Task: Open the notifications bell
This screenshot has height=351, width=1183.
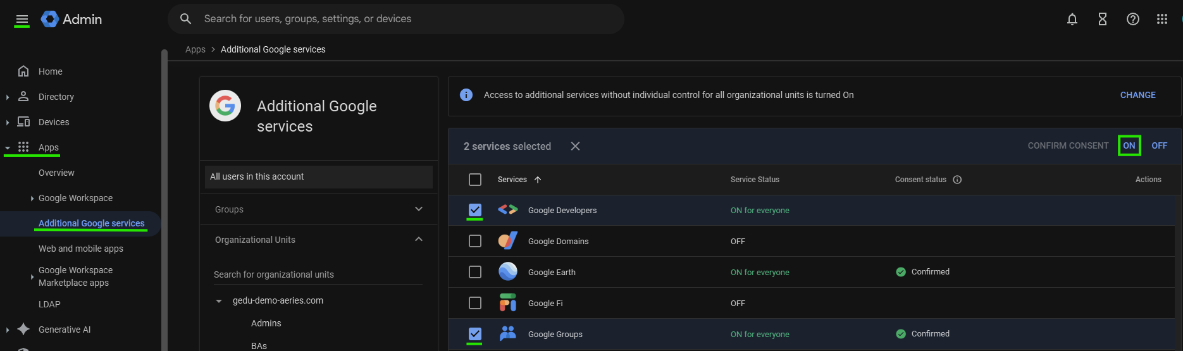Action: pos(1072,19)
